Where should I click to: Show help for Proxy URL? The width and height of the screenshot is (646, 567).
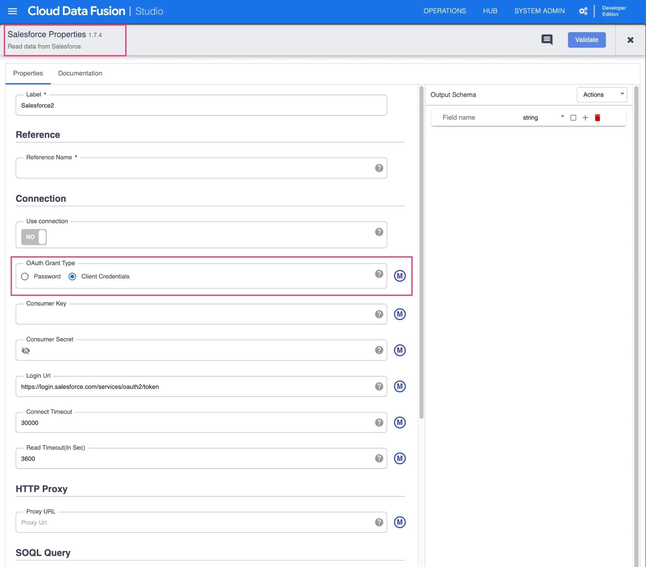coord(379,523)
